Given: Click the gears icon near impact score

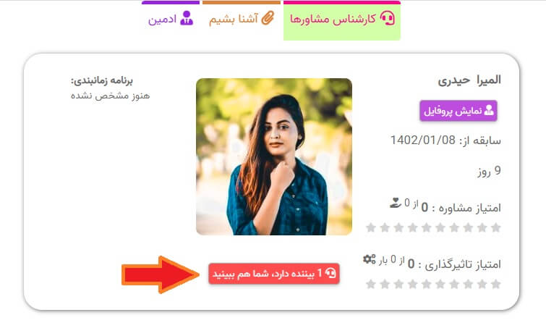Looking at the screenshot, I should point(370,259).
